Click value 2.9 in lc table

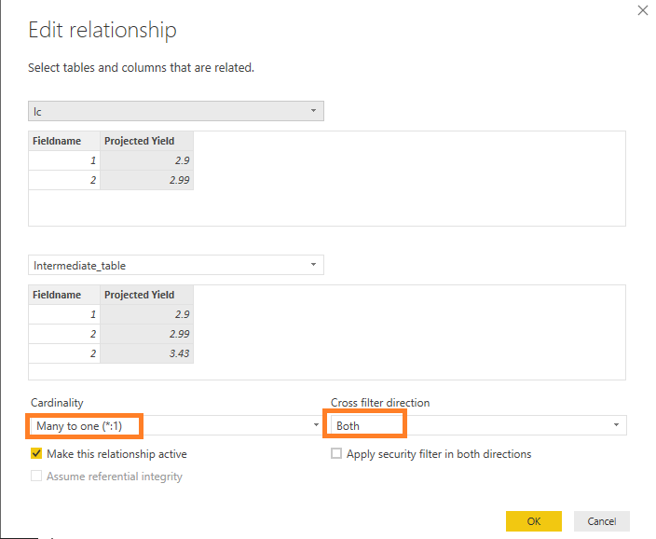(146, 160)
